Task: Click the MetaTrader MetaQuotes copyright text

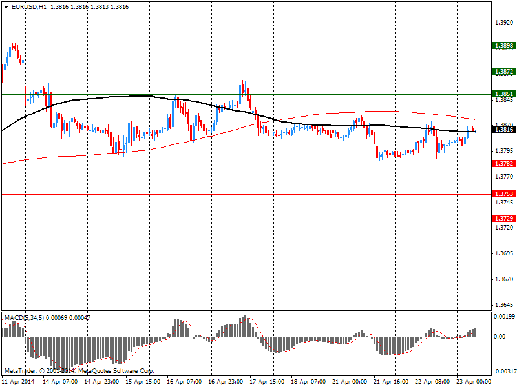Action: pyautogui.click(x=79, y=371)
